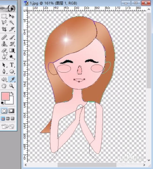Select the Gradient tool
Screen dimensions: 153x169
[11, 50]
